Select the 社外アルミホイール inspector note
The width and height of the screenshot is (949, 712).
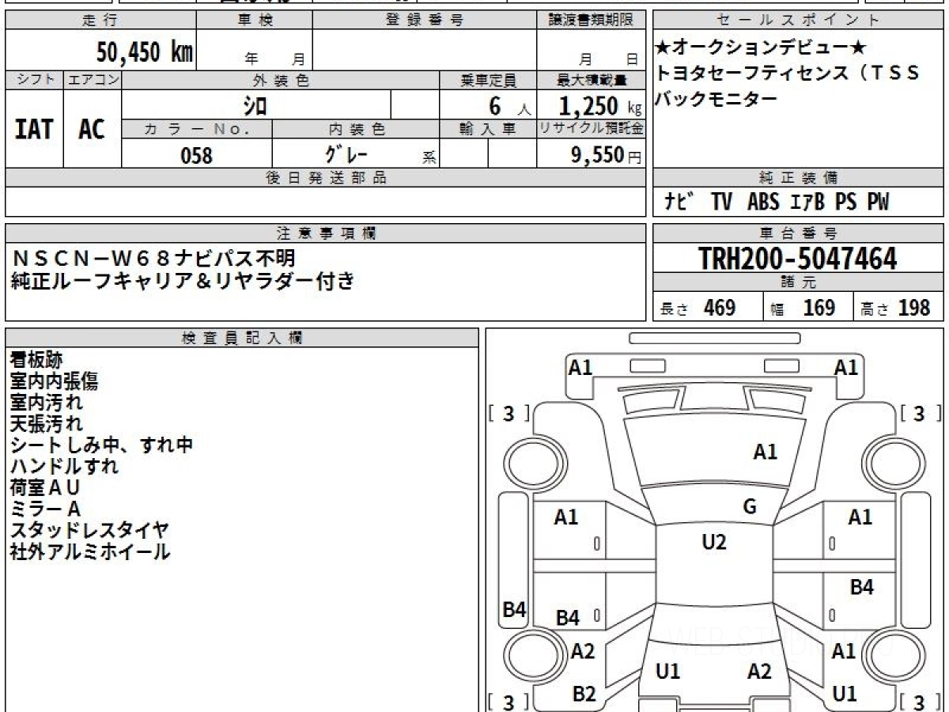tap(90, 552)
